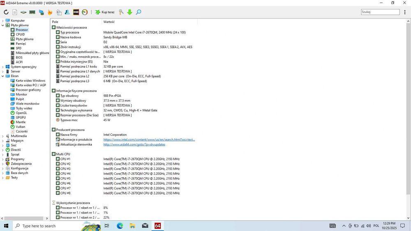
Task: Click the GPGPU icon in tree
Action: pos(12,117)
